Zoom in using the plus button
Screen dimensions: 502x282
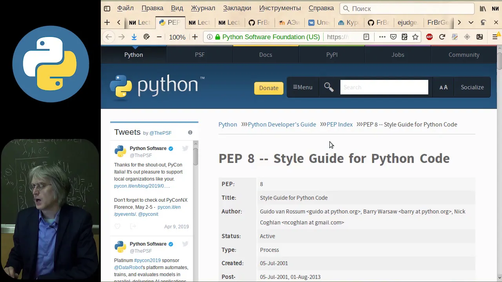pos(195,37)
